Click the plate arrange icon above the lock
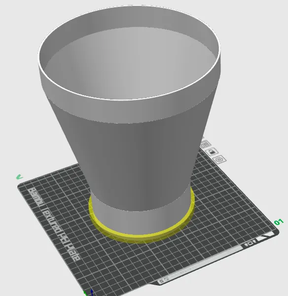Viewport: 288px width, 296px height. pos(205,144)
